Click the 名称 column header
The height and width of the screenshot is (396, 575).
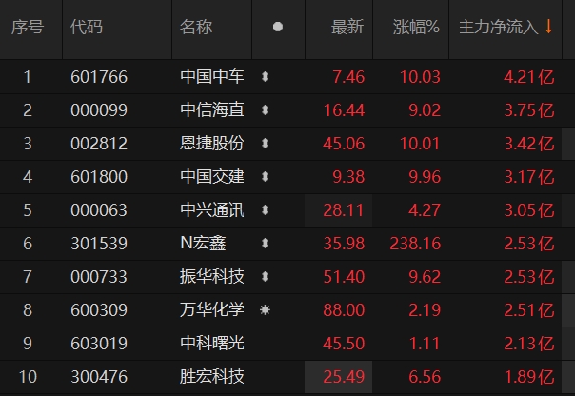pos(196,28)
